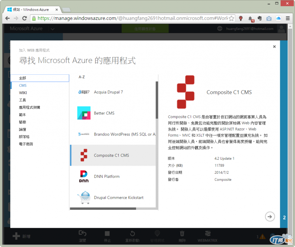Screen dimensions: 295x247
Task: Select Better CMS app name
Action: (x=104, y=113)
